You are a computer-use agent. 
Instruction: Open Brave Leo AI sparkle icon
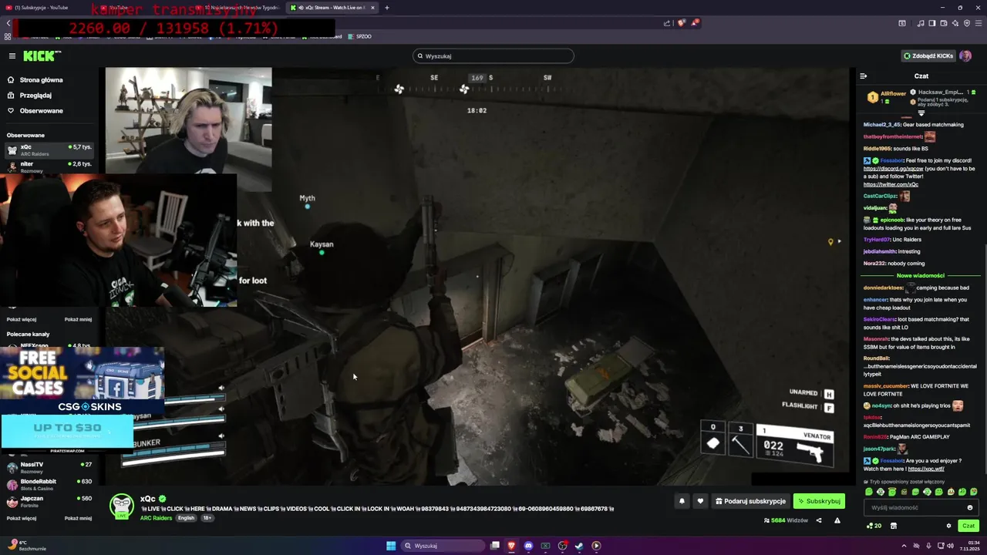(955, 23)
